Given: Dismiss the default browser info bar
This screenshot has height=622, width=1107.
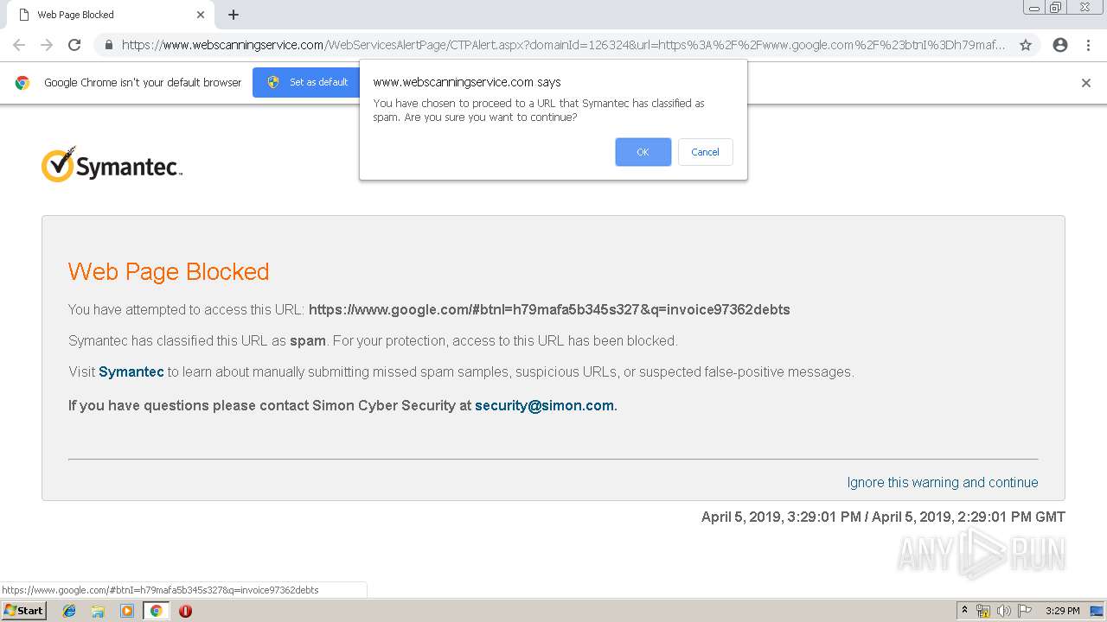Looking at the screenshot, I should (x=1086, y=83).
